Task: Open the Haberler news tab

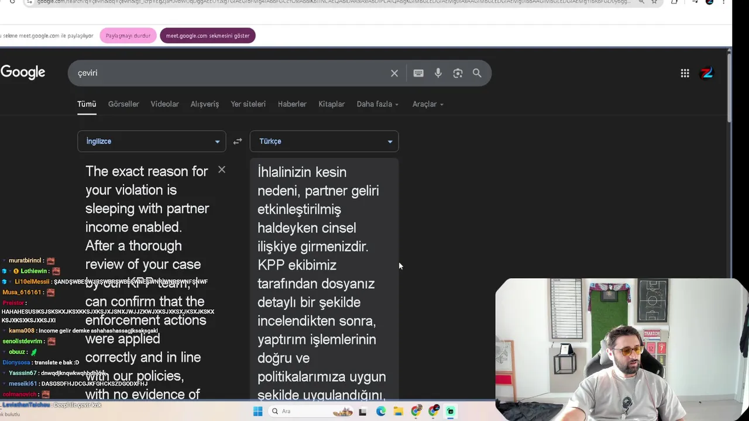Action: (292, 104)
